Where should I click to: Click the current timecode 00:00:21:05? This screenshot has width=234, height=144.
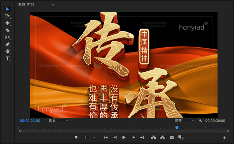(30, 121)
